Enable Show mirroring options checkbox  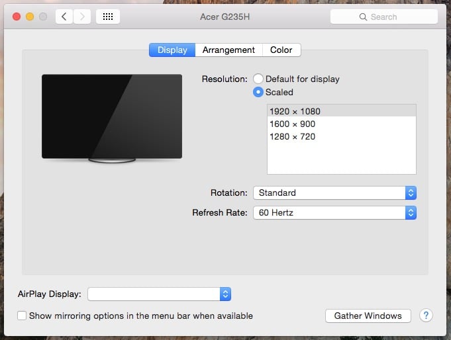click(x=22, y=316)
